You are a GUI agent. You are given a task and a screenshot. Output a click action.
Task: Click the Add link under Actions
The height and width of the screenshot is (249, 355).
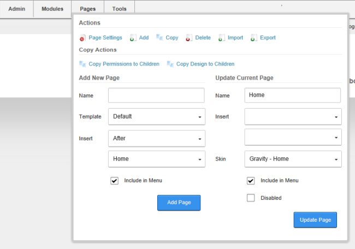click(x=144, y=38)
